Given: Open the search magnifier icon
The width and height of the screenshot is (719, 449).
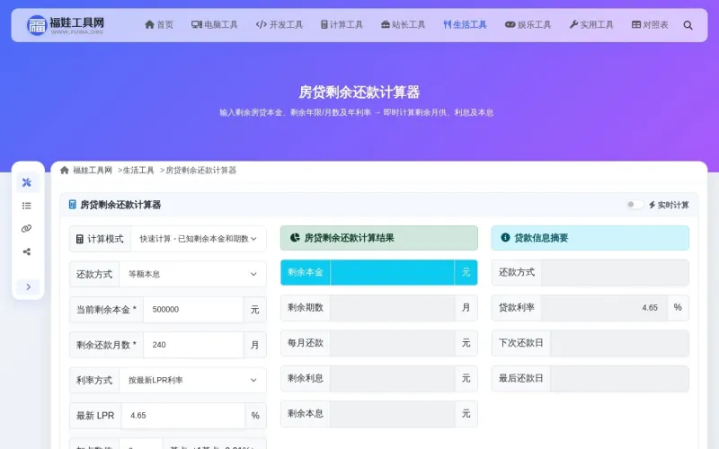Looking at the screenshot, I should [x=688, y=25].
